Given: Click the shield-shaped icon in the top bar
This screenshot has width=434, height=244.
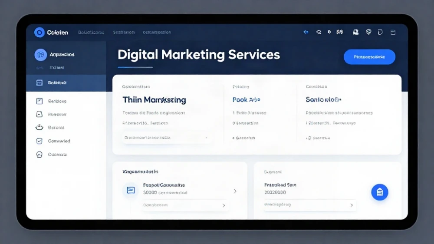Looking at the screenshot, I should click(368, 32).
